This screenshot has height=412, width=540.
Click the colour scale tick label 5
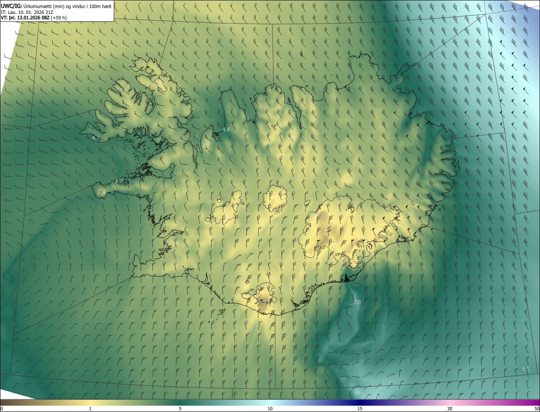180,409
